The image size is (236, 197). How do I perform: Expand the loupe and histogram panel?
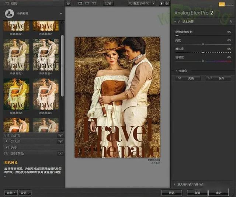pos(174,184)
